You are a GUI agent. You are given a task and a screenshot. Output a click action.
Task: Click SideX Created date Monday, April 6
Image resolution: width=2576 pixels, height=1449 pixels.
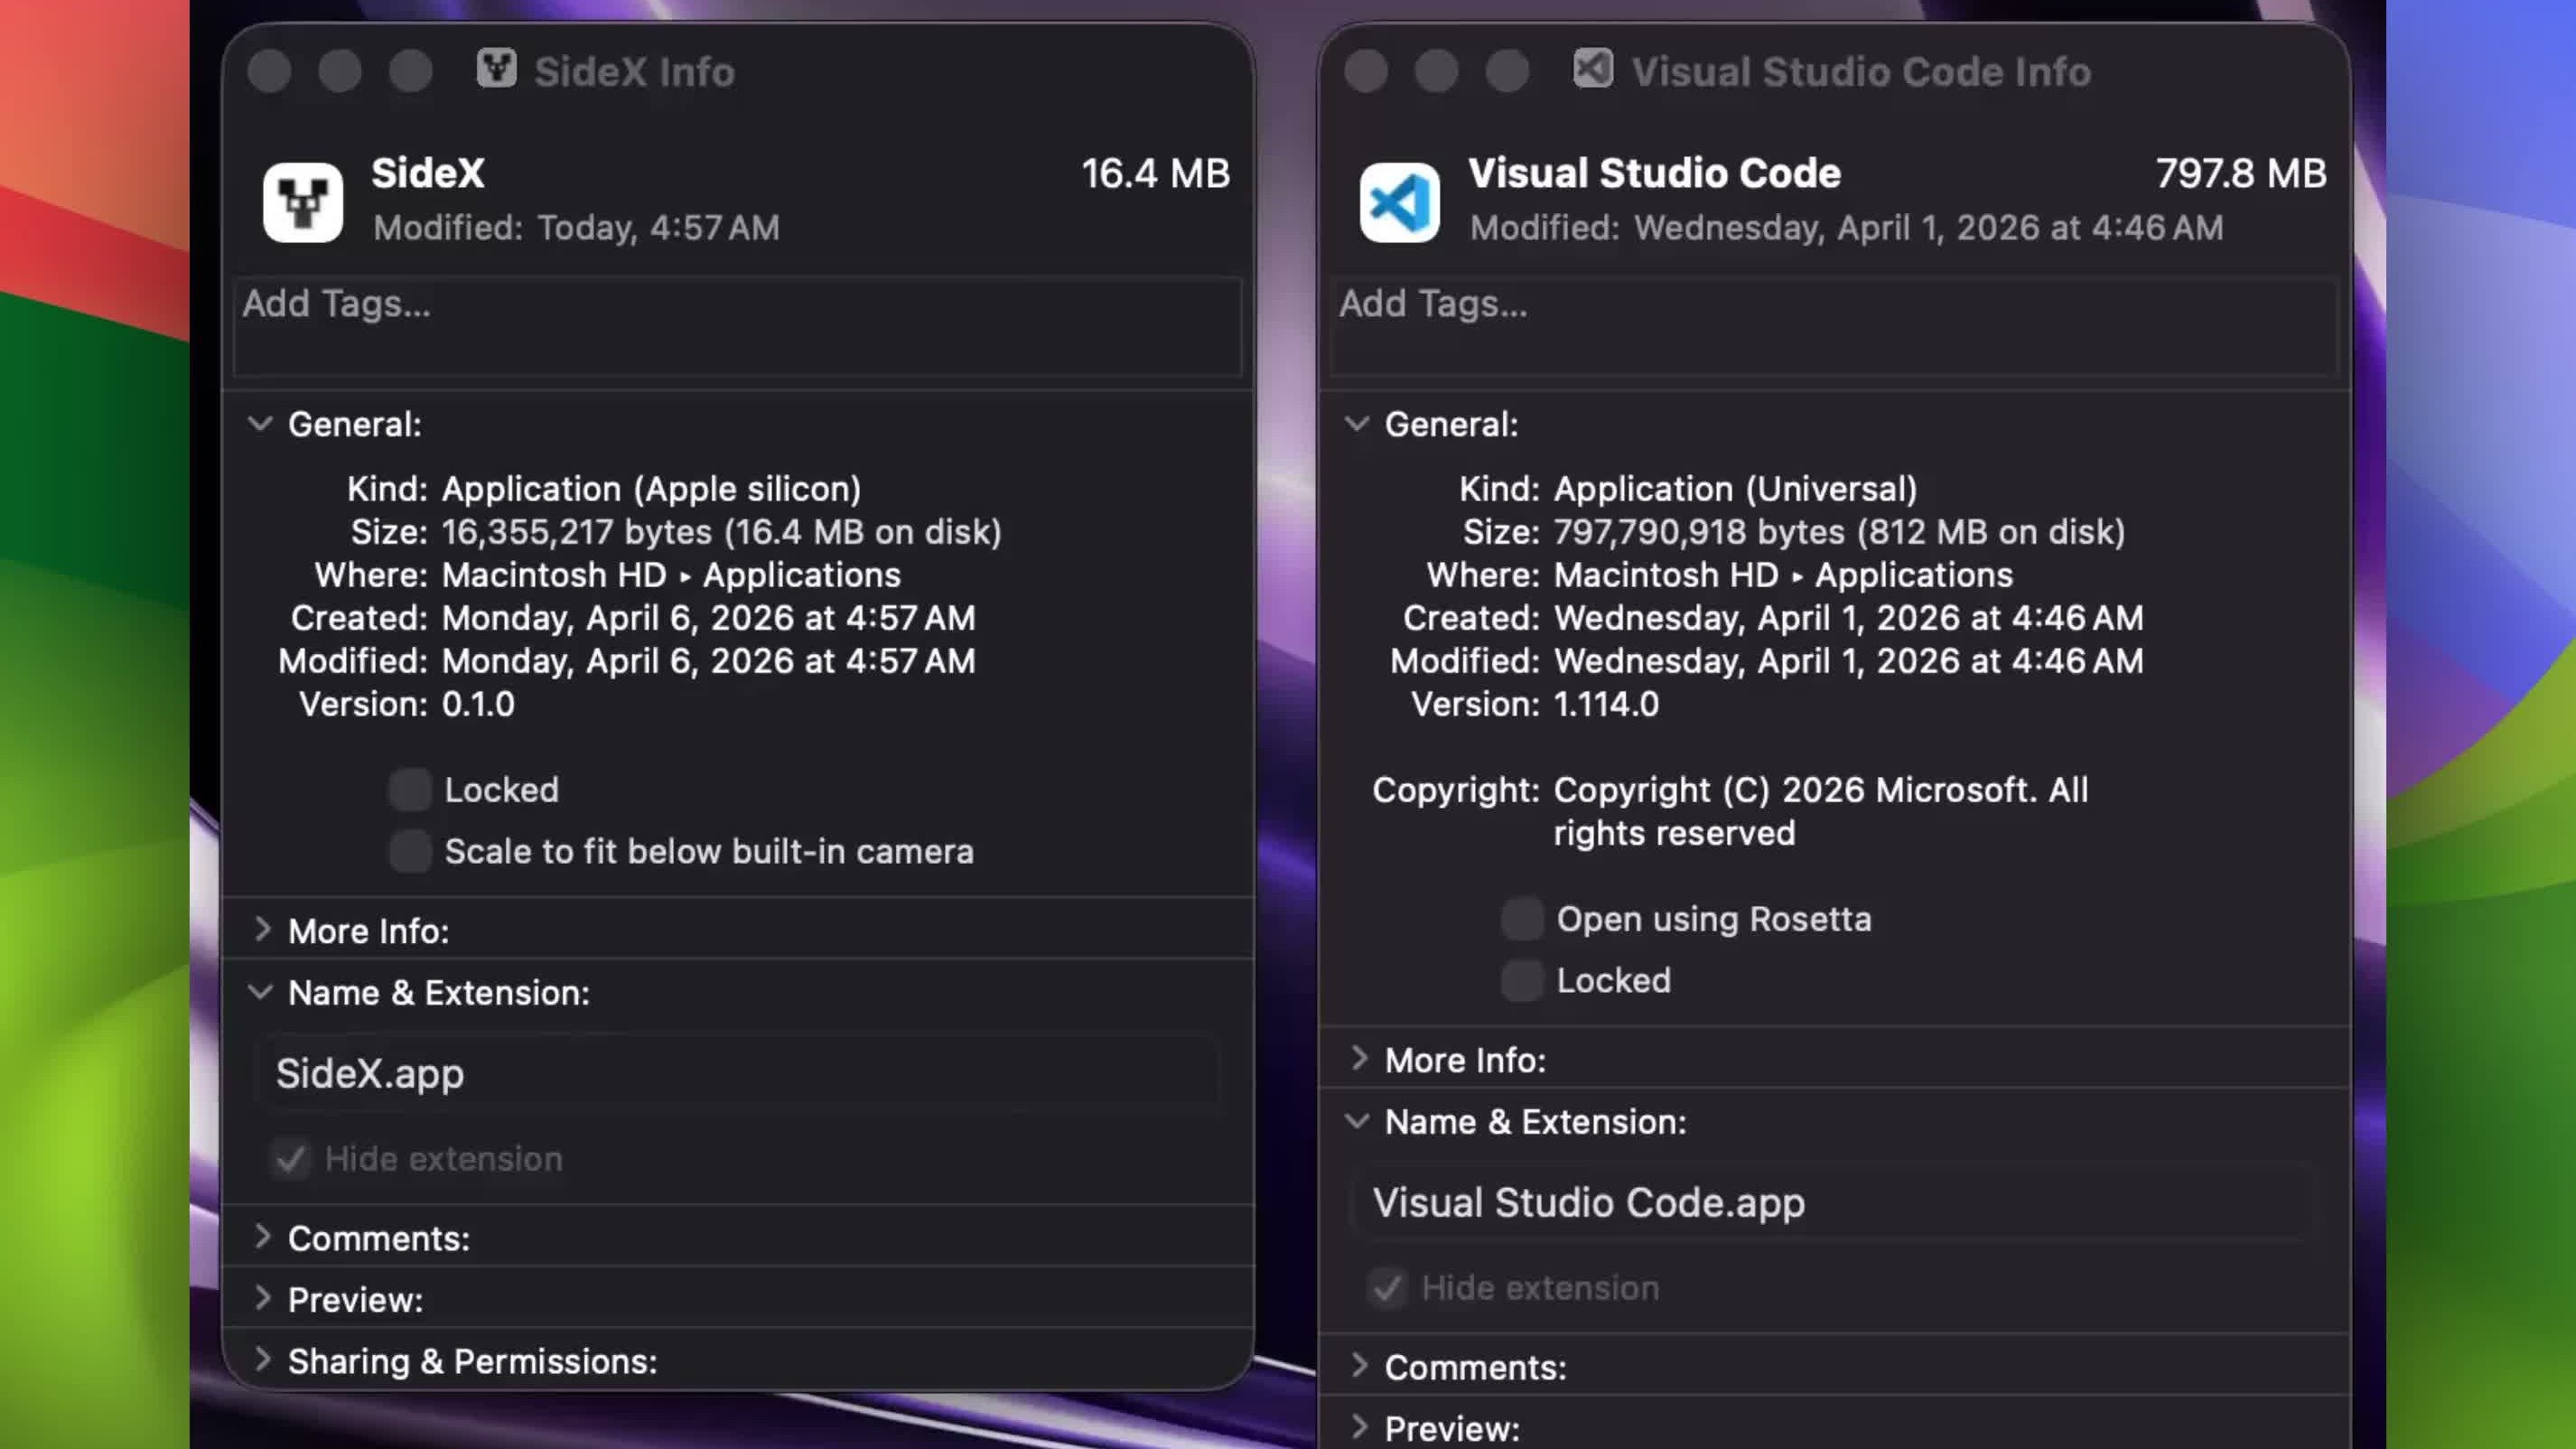(708, 618)
